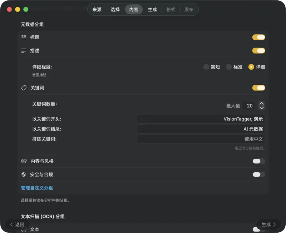
Task: Enable the 内容与风格 toggle
Action: coord(258,161)
